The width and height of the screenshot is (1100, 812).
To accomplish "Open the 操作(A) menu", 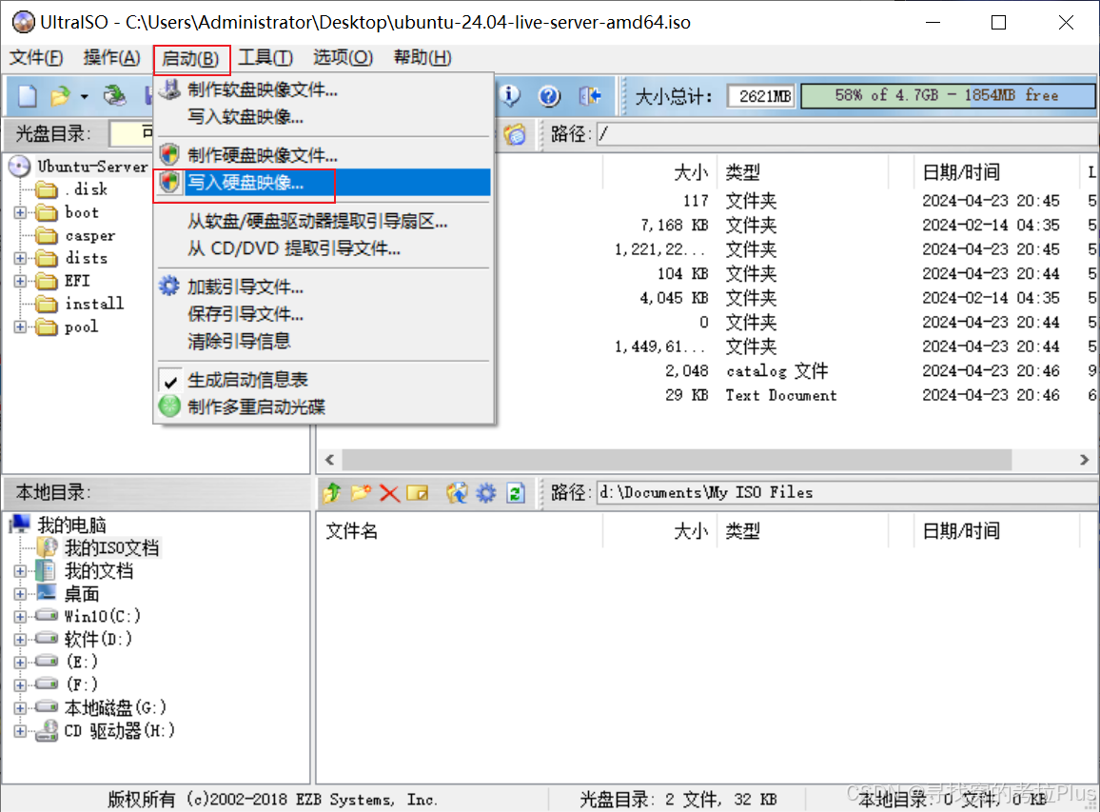I will [x=111, y=57].
